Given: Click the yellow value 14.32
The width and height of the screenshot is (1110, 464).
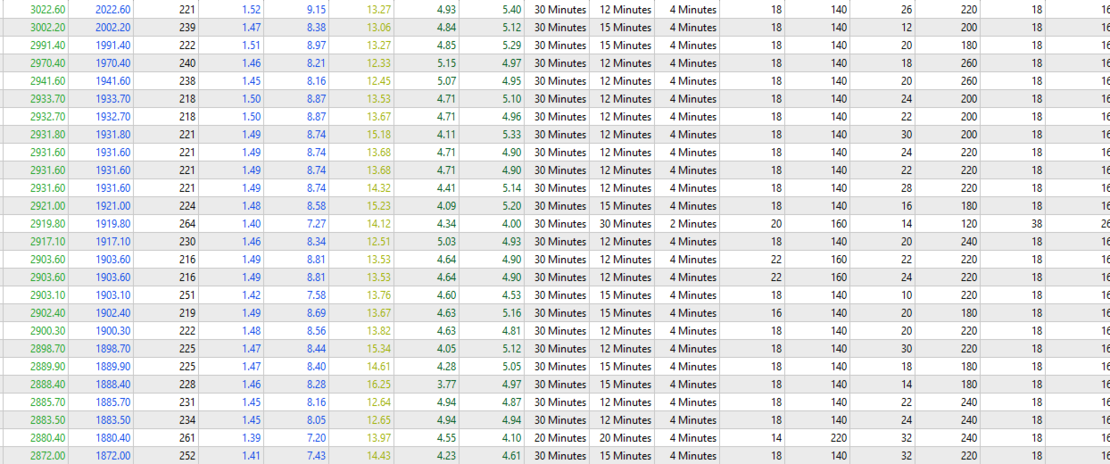Looking at the screenshot, I should click(378, 188).
